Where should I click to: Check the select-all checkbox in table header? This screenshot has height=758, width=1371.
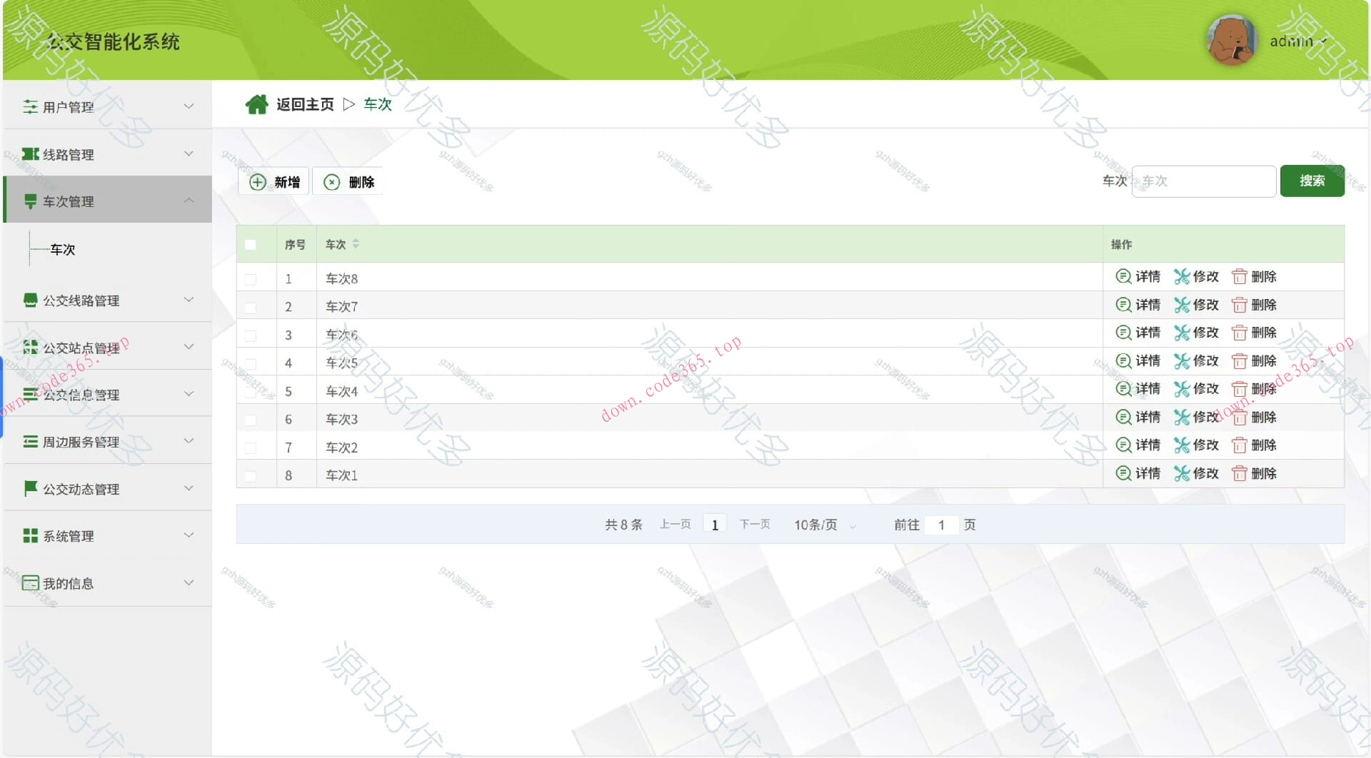point(251,244)
